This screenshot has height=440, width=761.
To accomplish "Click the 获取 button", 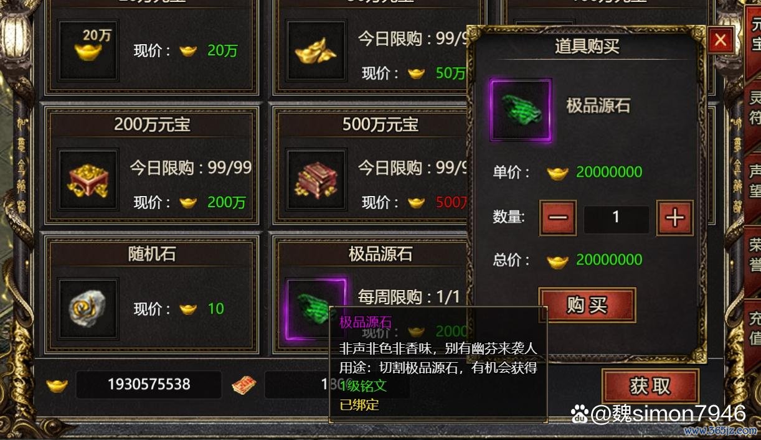I will pos(650,386).
